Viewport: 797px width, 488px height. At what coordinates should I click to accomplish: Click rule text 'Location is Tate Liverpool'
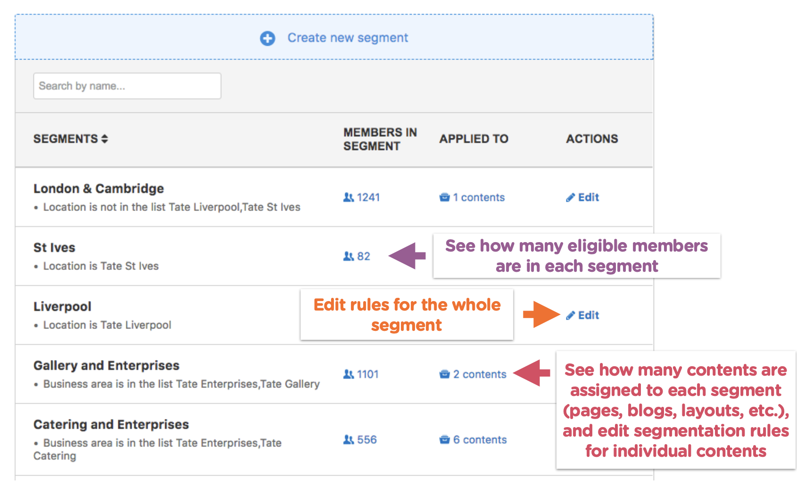107,325
